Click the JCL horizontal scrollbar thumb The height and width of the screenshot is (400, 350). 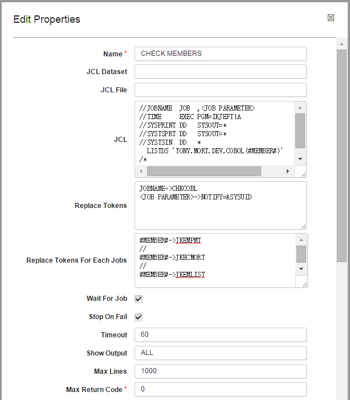[204, 171]
